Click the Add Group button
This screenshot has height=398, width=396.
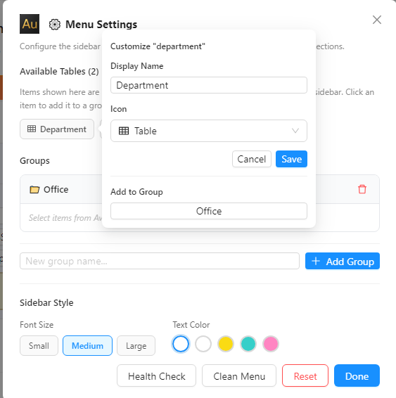click(342, 261)
